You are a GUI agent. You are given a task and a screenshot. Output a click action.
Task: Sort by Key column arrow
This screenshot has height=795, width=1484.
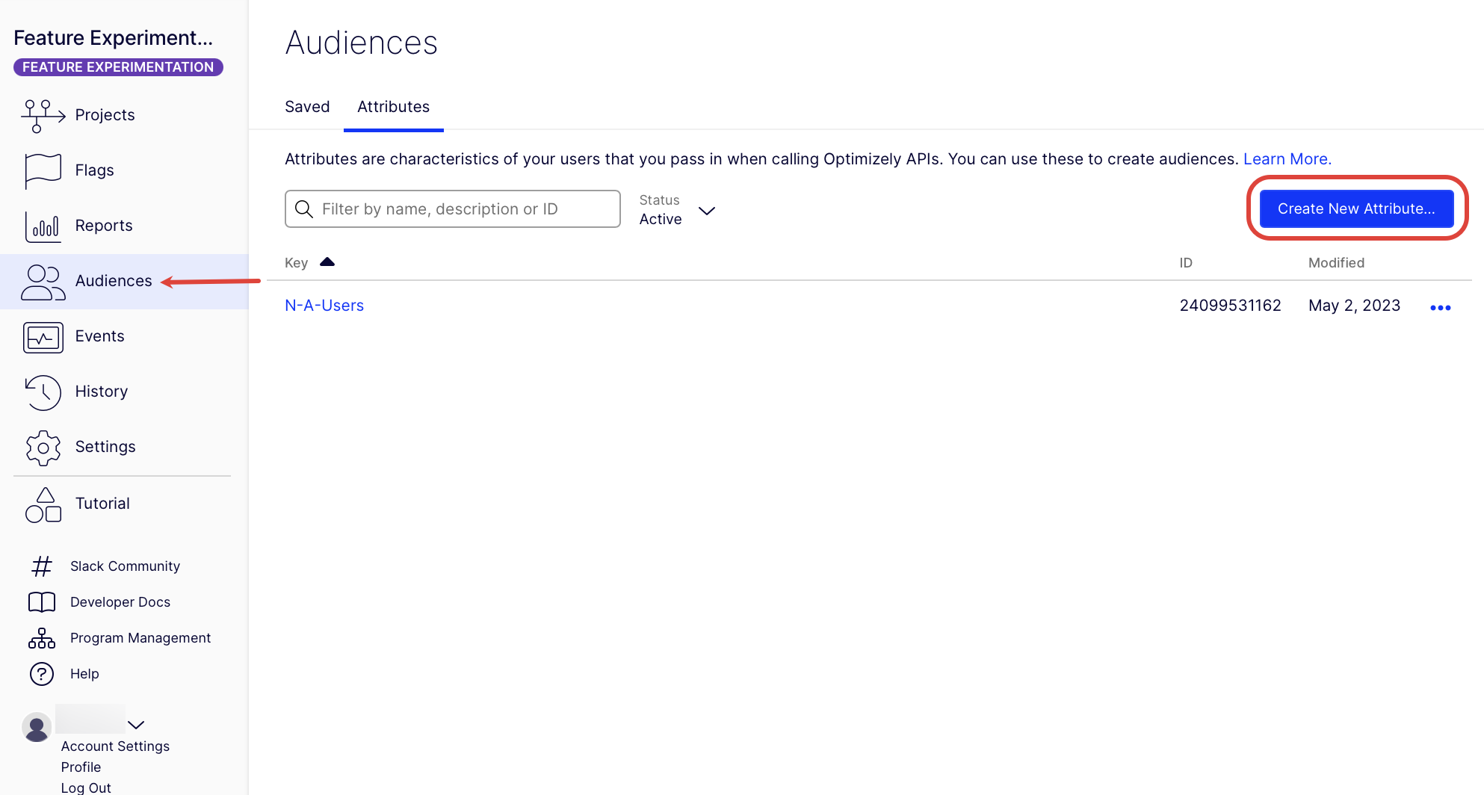[327, 262]
